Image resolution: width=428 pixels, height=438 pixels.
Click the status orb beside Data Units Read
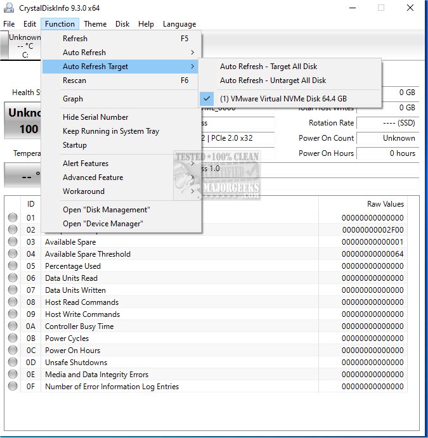click(13, 278)
